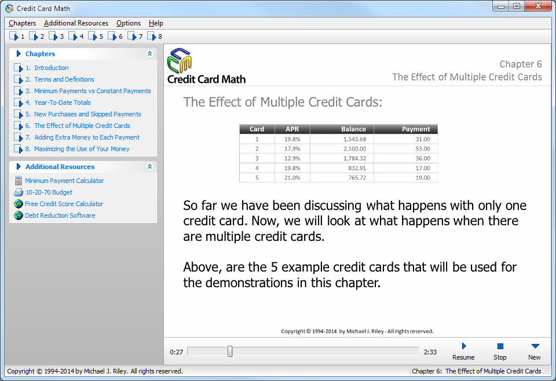This screenshot has height=381, width=556.
Task: Click the elapsed time 0:27 label
Action: (x=176, y=352)
